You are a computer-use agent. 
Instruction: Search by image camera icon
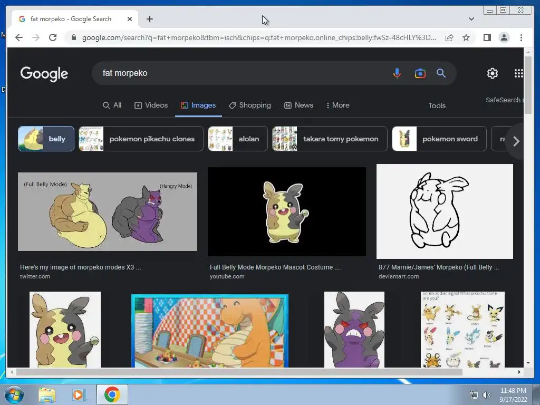point(420,73)
